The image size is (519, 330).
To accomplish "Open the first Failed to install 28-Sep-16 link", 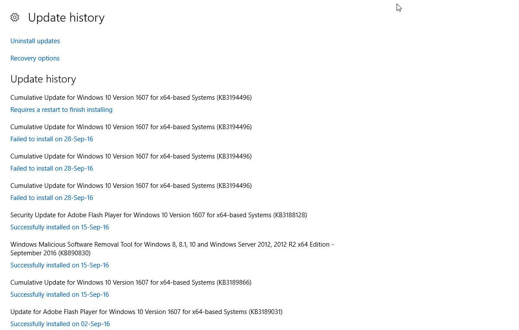I will pyautogui.click(x=52, y=139).
